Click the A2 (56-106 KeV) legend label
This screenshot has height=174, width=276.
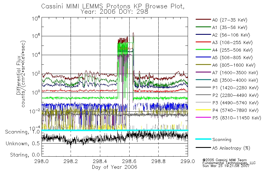tap(231, 35)
